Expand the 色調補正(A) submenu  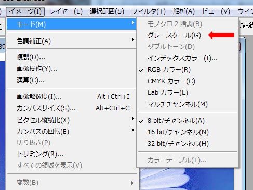[71, 41]
